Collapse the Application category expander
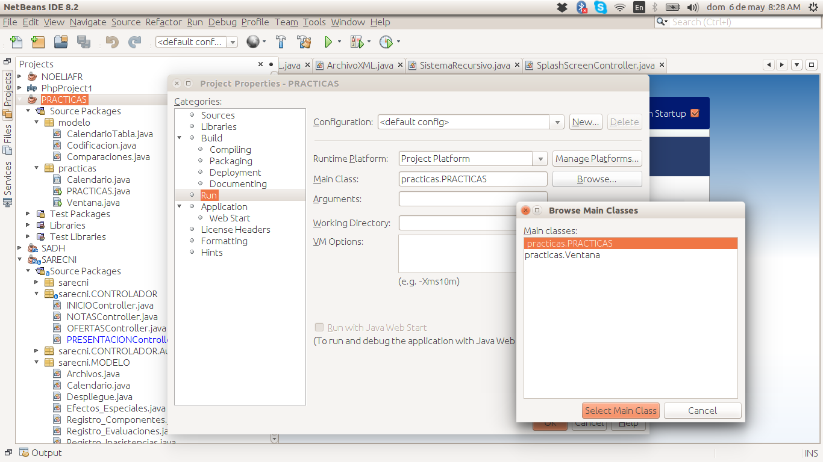Image resolution: width=823 pixels, height=462 pixels. click(x=180, y=206)
